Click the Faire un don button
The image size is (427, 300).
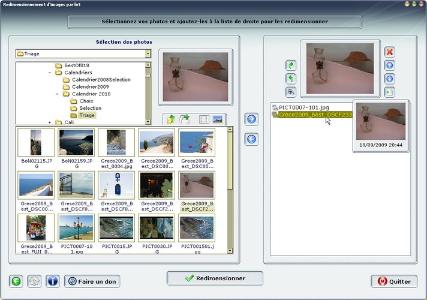coord(92,281)
